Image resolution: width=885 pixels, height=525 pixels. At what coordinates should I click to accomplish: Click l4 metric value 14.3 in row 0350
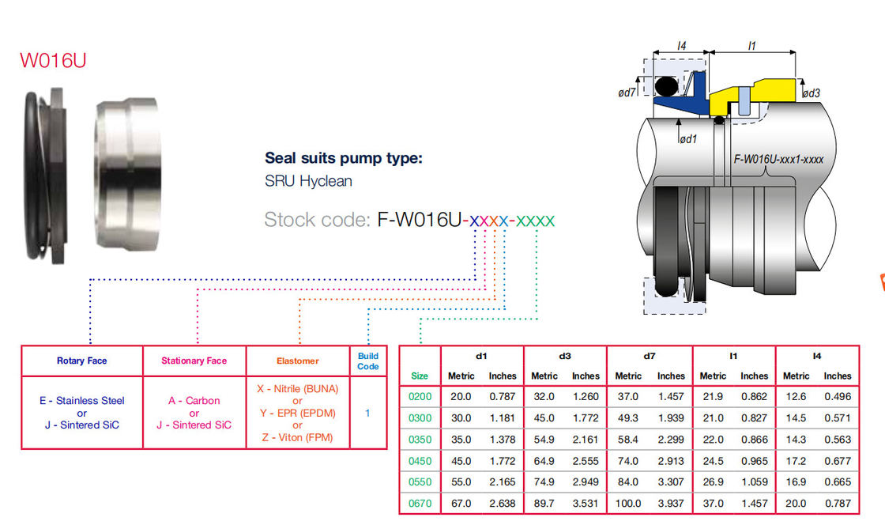[796, 440]
